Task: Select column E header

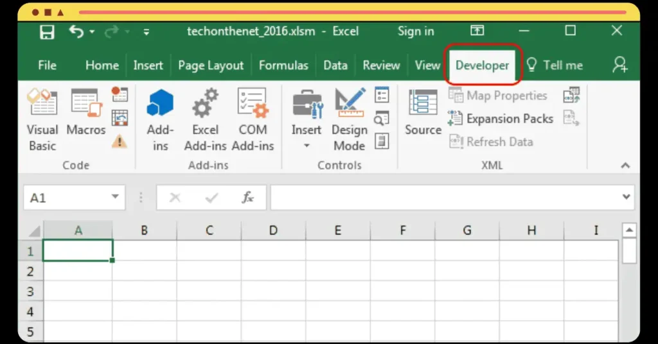Action: pos(338,230)
